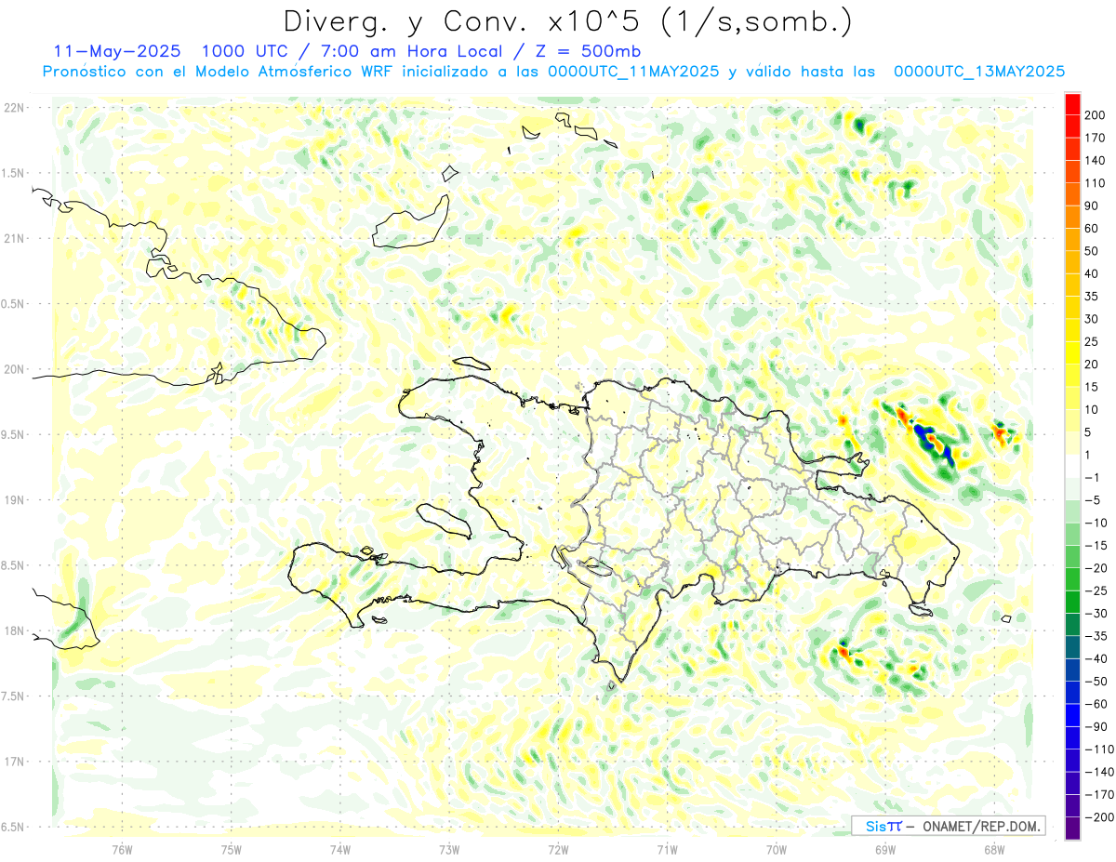Click the positive 170 colorbar value

pos(1095,138)
